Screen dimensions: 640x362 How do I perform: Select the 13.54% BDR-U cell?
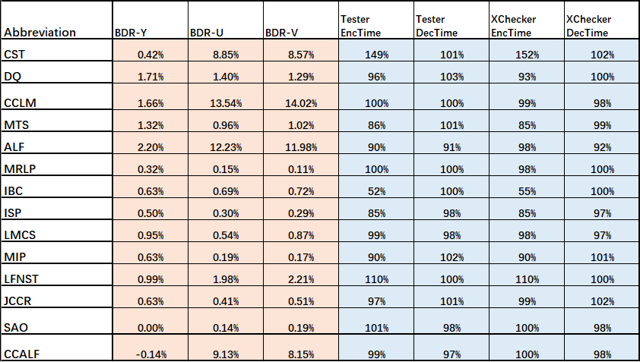pyautogui.click(x=226, y=96)
